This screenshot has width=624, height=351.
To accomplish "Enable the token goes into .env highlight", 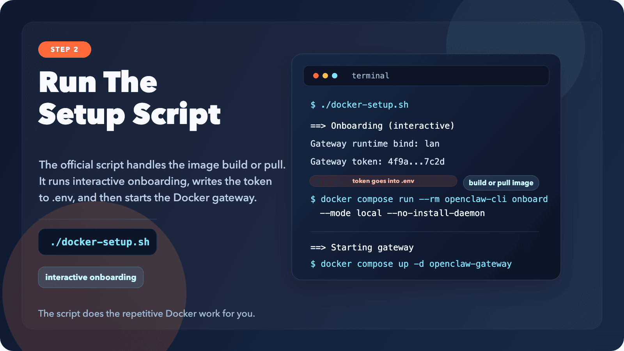I will [x=383, y=181].
